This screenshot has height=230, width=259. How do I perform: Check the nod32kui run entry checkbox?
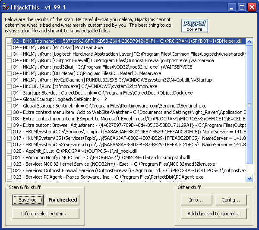coord(9,67)
